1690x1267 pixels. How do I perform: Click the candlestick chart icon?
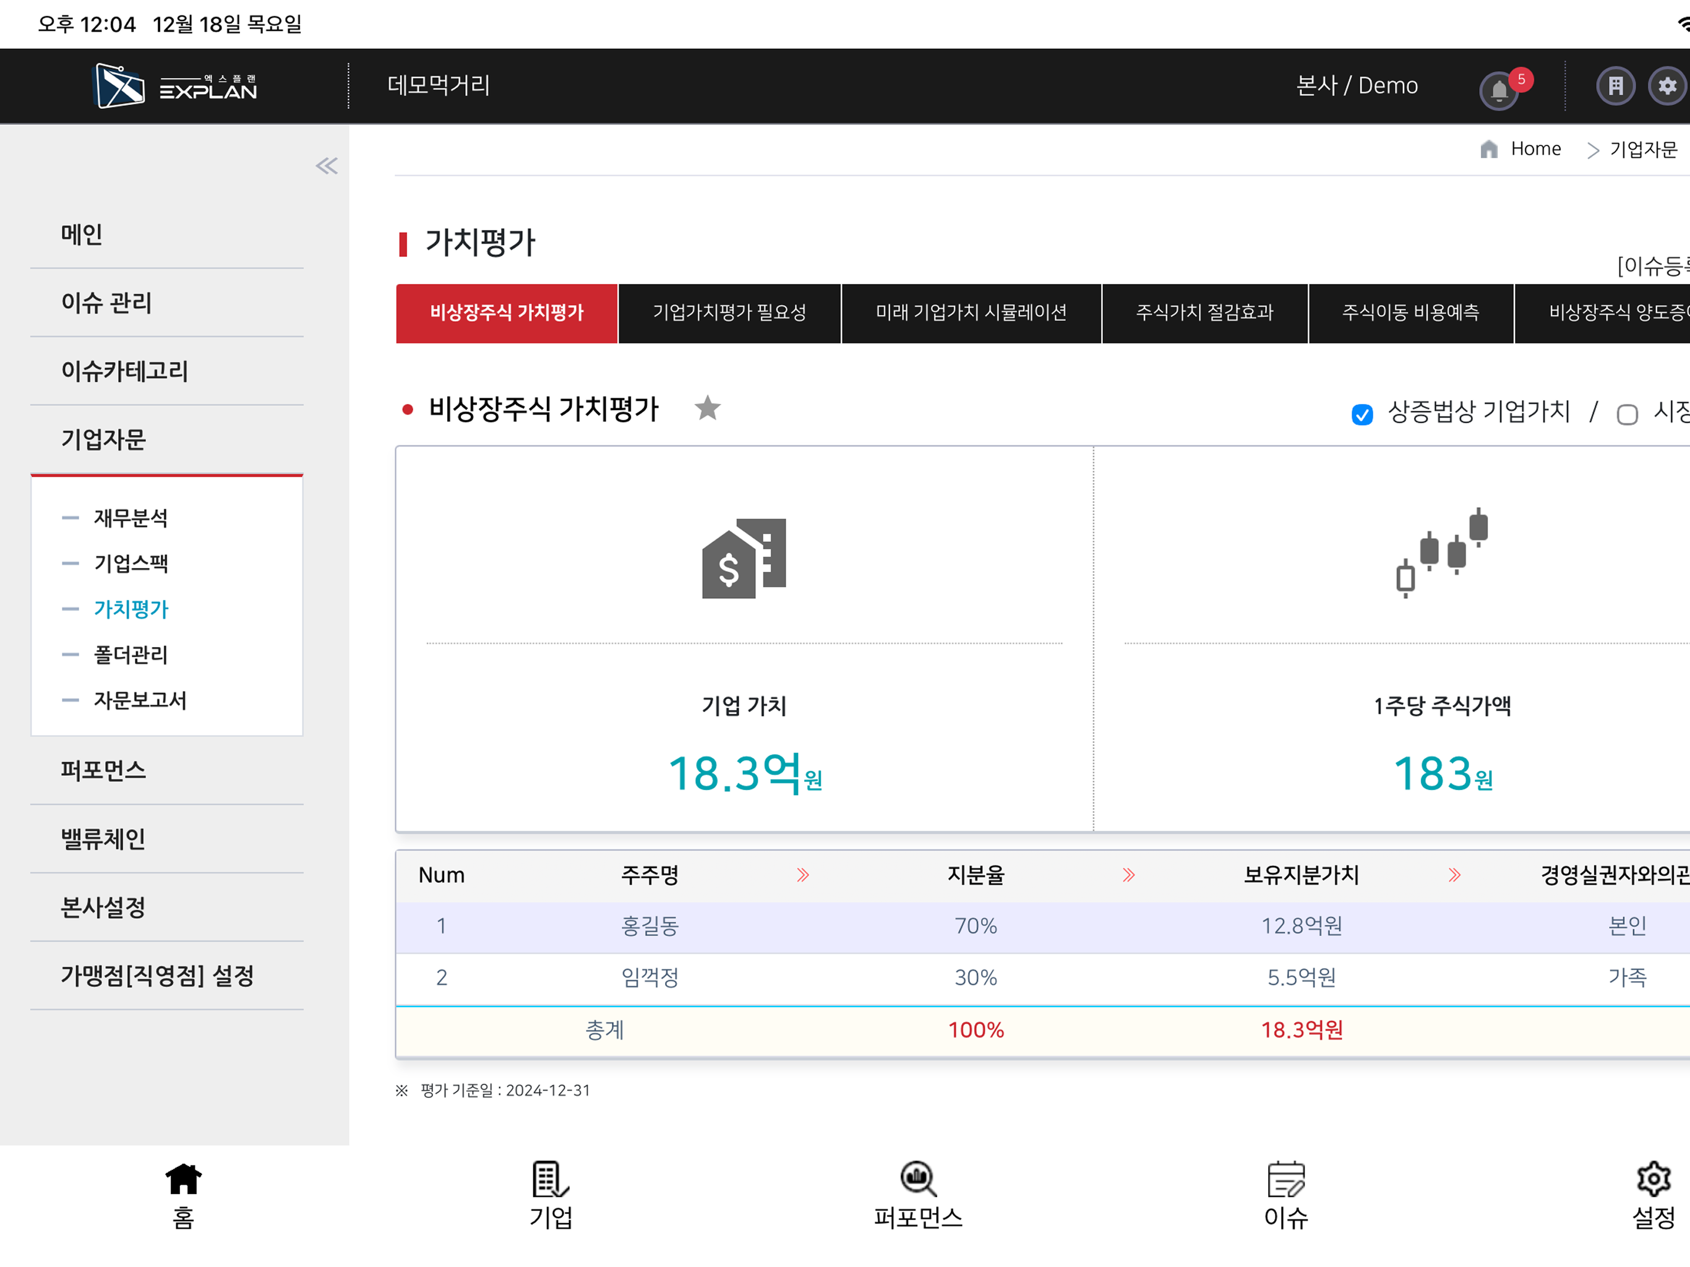[1442, 552]
